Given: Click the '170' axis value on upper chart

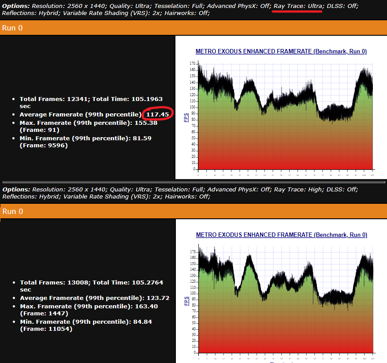Looking at the screenshot, I should [192, 64].
